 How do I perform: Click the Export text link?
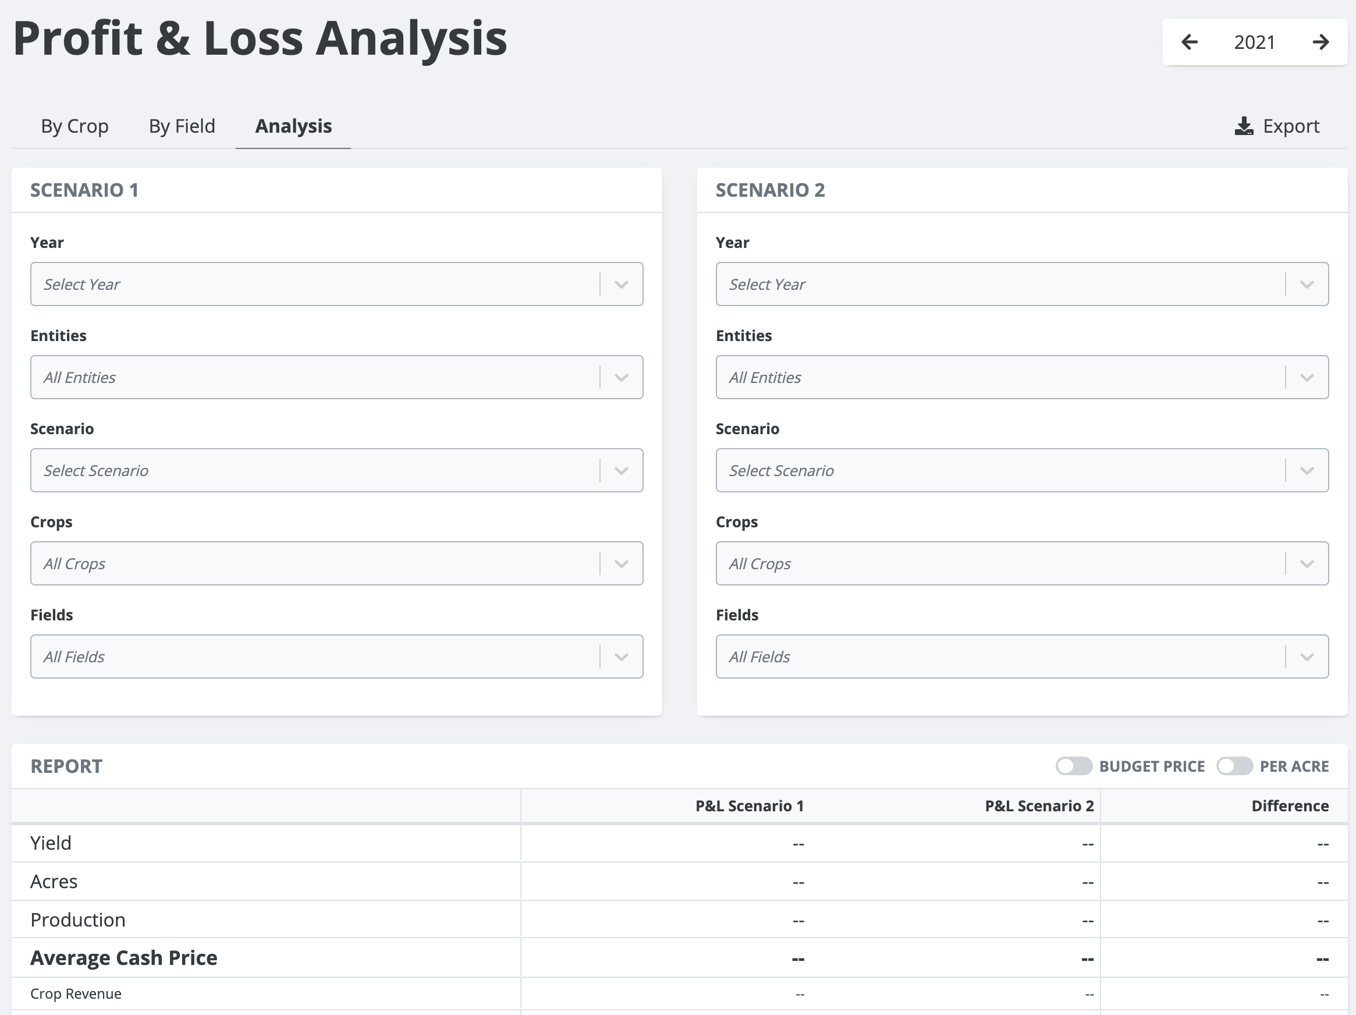1290,126
